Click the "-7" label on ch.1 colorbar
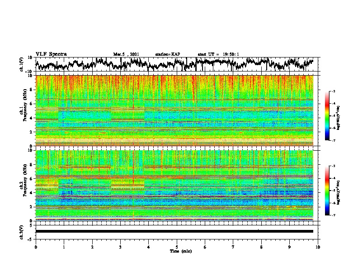Viewport: 358px width, 277px height. click(334, 140)
